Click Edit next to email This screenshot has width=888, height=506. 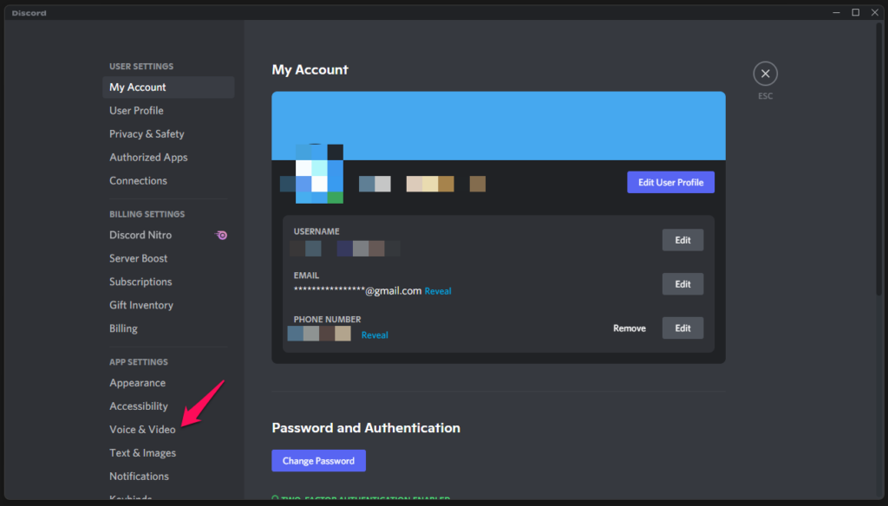[682, 284]
